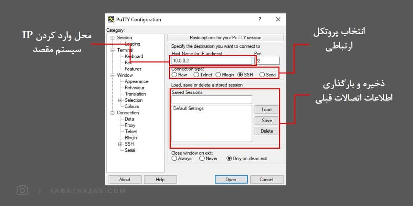Image resolution: width=413 pixels, height=206 pixels.
Task: Open the Features category
Action: tap(133, 69)
